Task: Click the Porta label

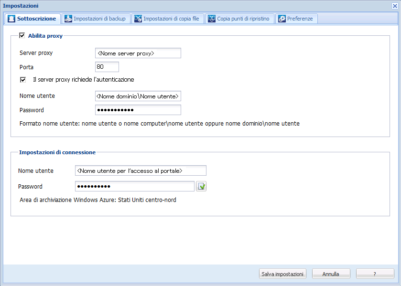Action: tap(27, 67)
